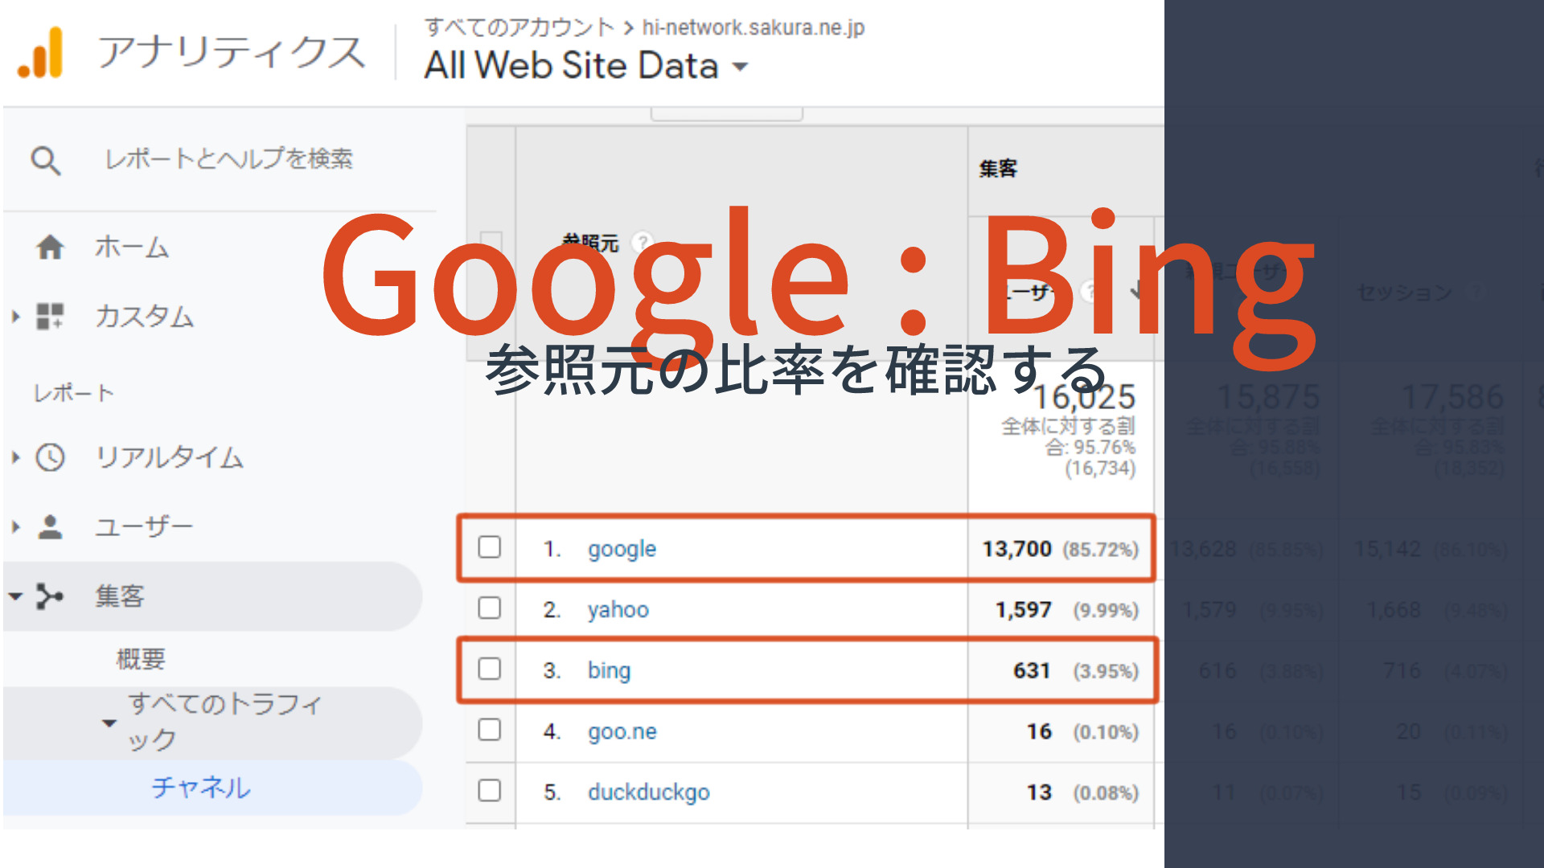Image resolution: width=1544 pixels, height=868 pixels.
Task: Tick the bing row checkbox
Action: pyautogui.click(x=489, y=669)
